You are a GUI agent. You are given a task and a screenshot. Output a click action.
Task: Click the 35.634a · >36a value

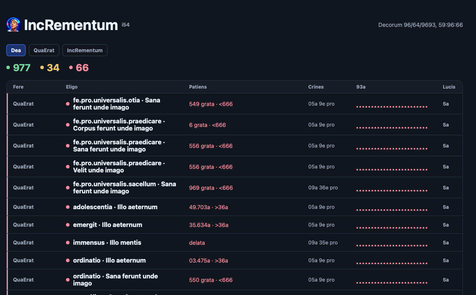(x=209, y=225)
